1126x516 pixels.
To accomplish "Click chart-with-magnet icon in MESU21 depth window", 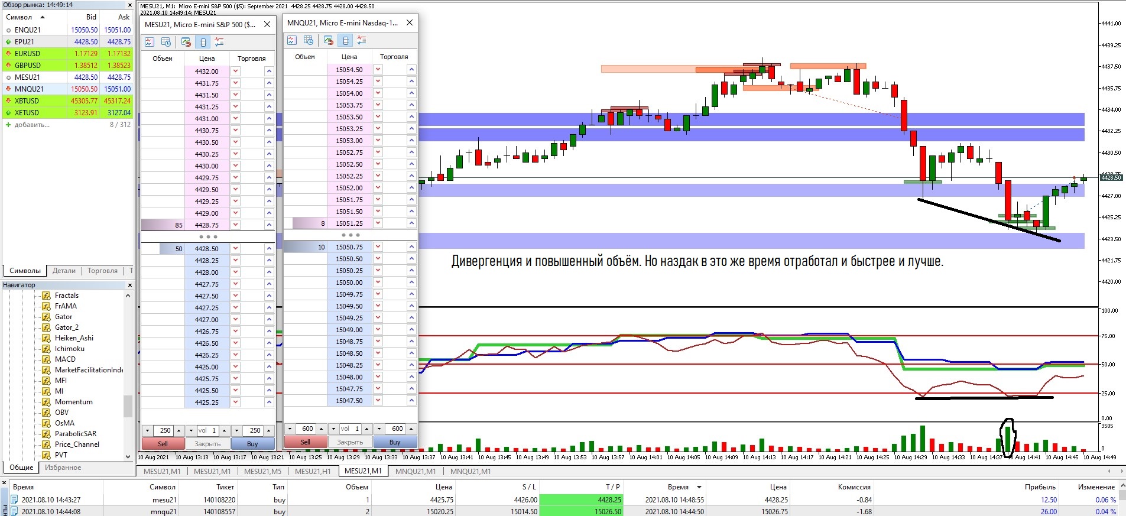I will click(x=186, y=42).
